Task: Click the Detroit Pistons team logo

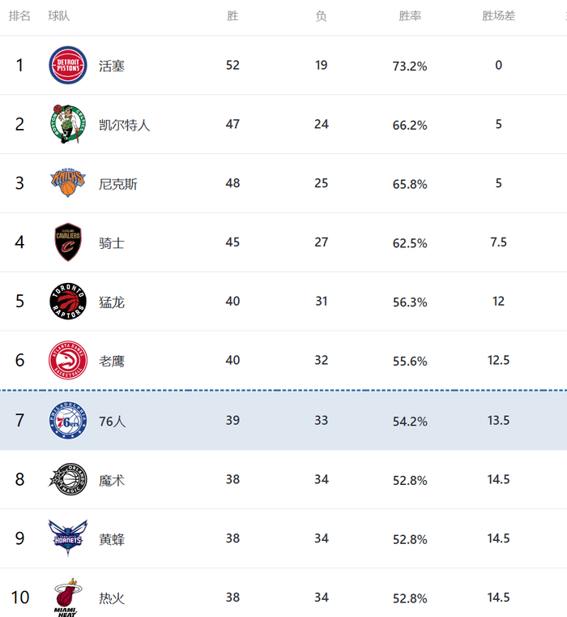Action: tap(67, 66)
